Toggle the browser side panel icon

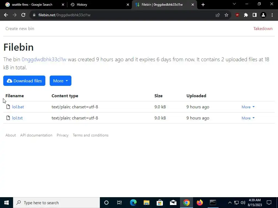(x=255, y=15)
